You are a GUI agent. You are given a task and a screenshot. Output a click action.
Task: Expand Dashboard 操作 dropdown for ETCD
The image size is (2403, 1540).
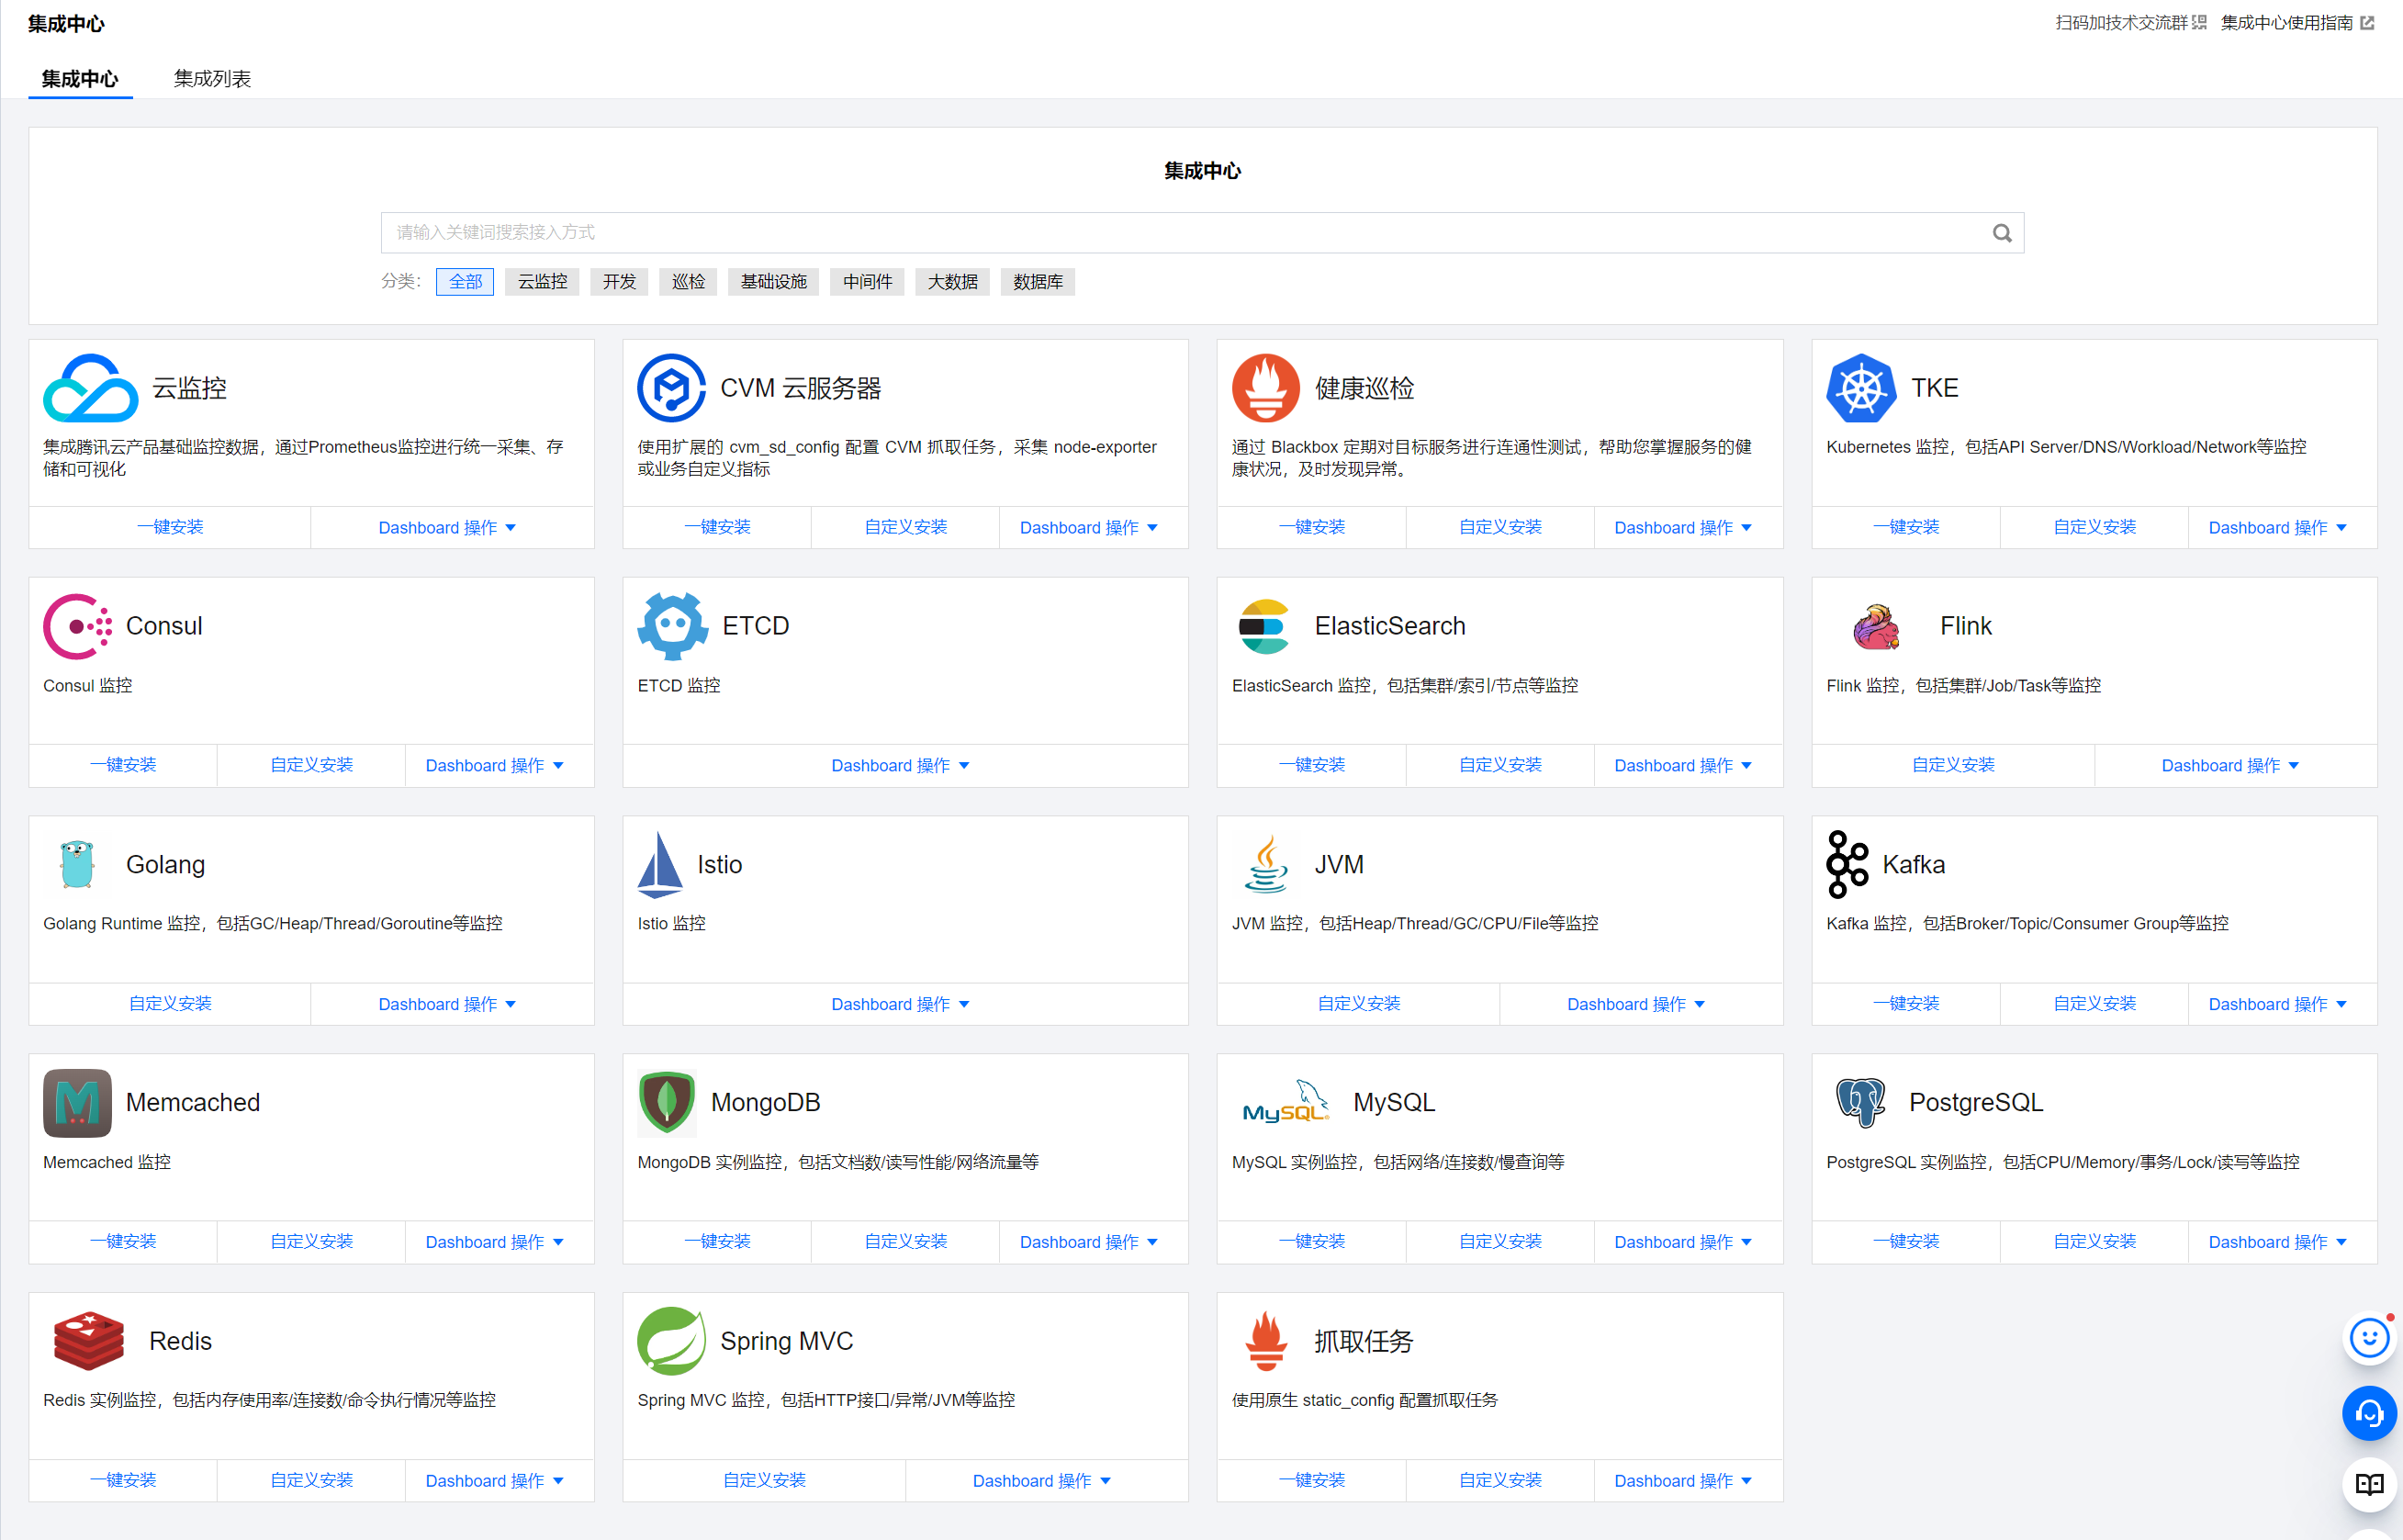pos(900,765)
